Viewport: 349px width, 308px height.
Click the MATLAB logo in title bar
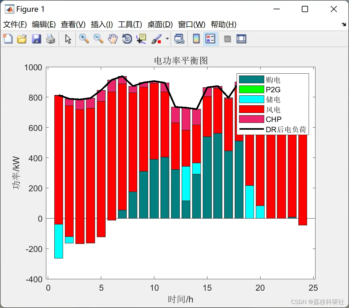(10, 9)
